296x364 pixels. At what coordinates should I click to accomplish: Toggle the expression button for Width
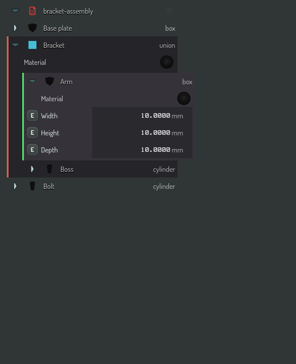32,115
